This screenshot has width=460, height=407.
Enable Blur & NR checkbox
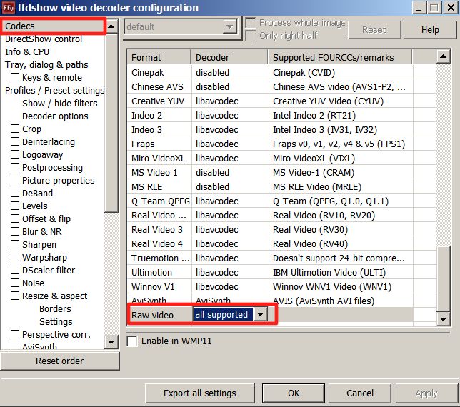pyautogui.click(x=15, y=231)
